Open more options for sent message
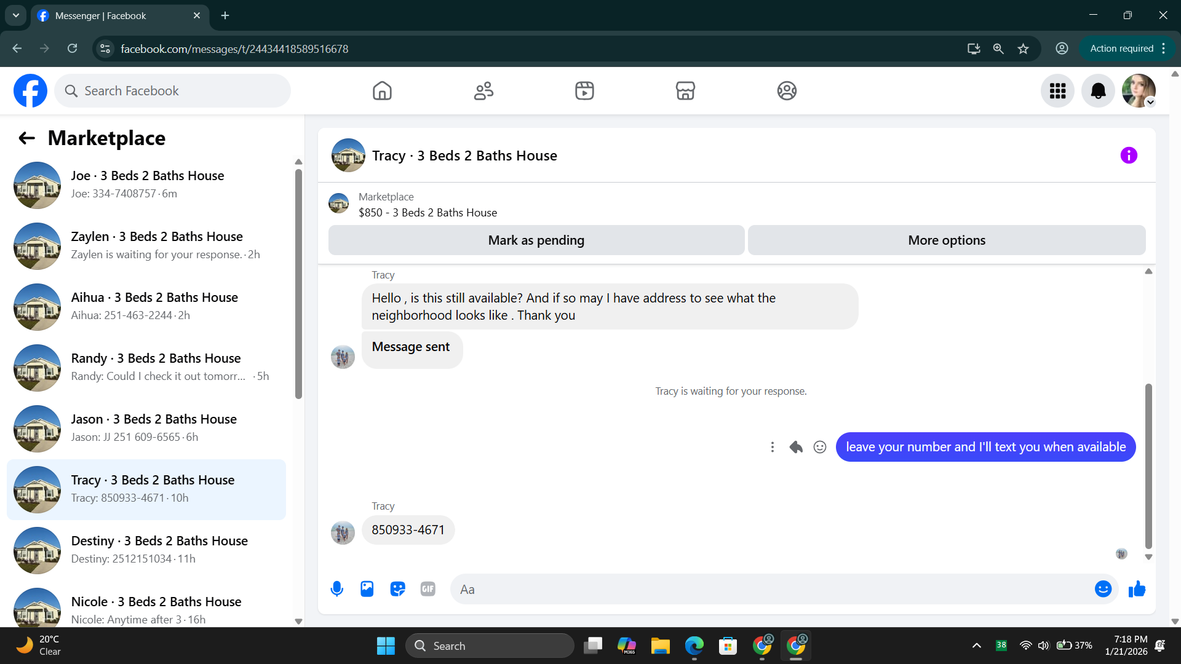 (773, 447)
